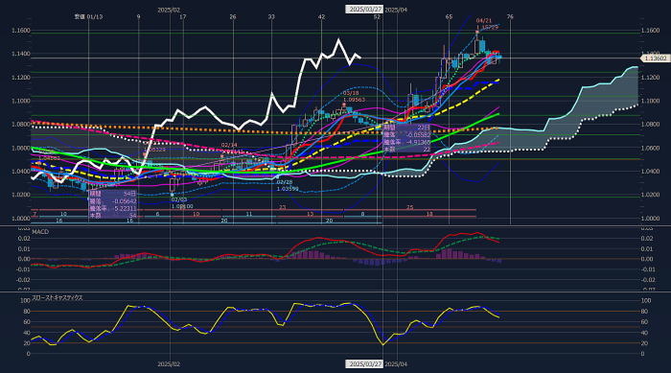Click 0.02 on the left MACD axis

point(25,238)
